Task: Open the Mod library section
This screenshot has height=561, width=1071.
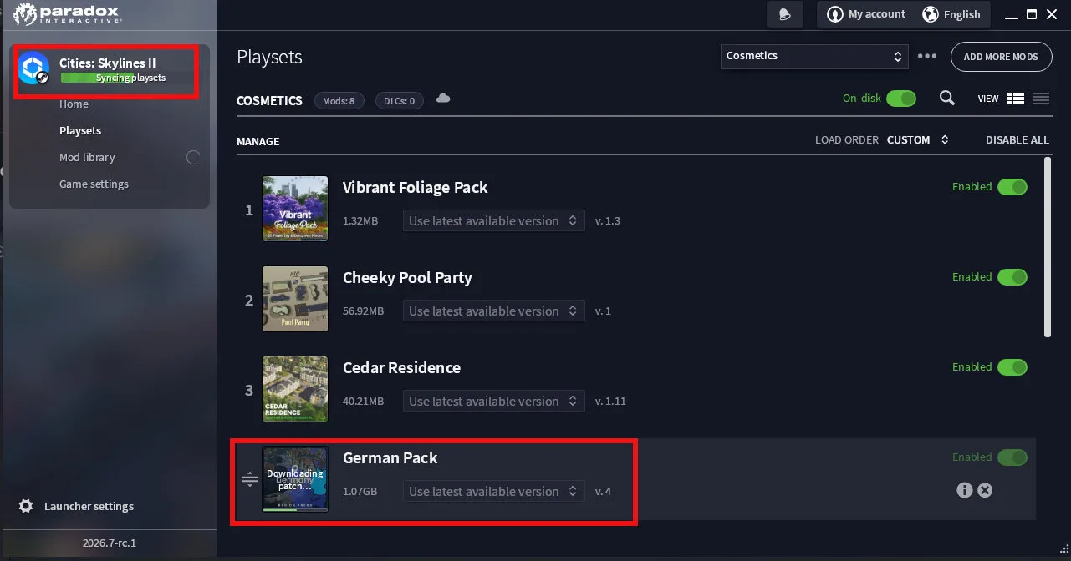Action: tap(87, 158)
